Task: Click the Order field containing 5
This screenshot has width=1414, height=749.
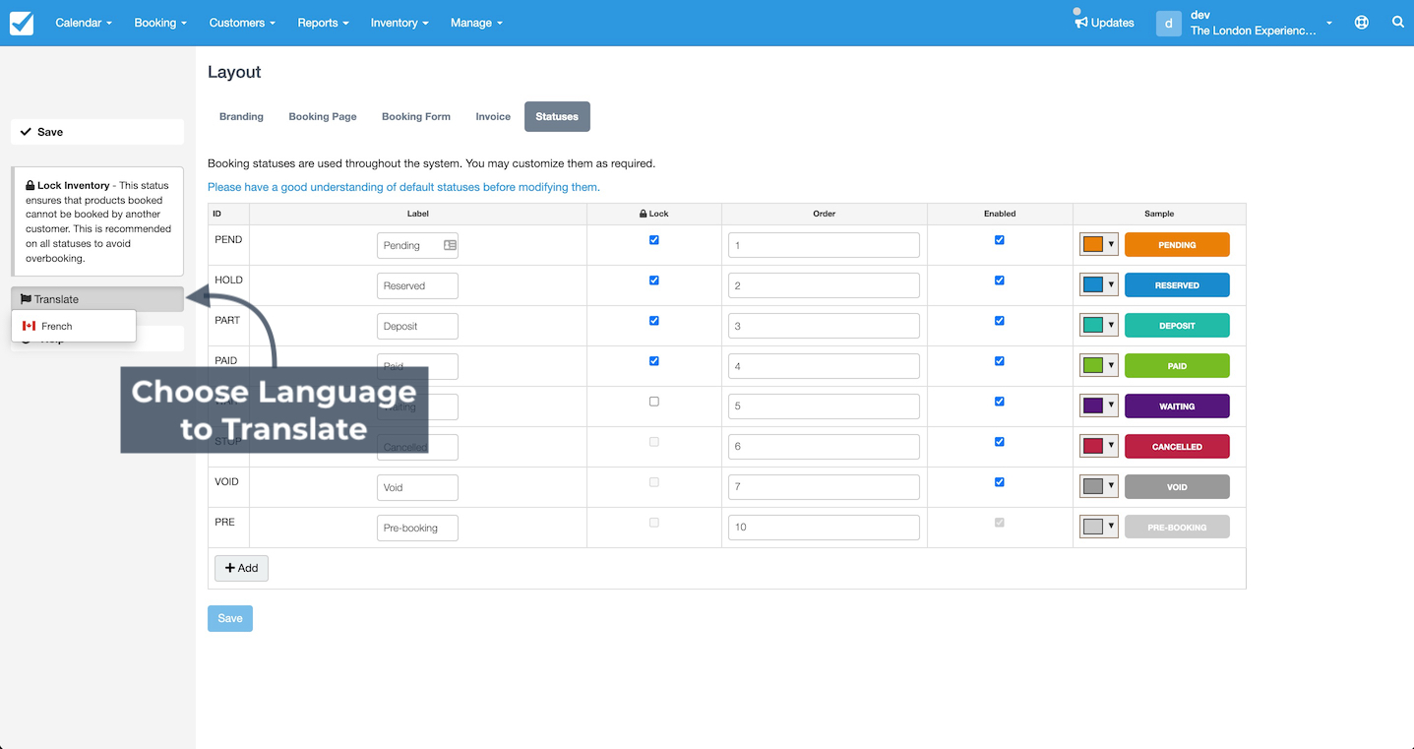Action: (x=824, y=406)
